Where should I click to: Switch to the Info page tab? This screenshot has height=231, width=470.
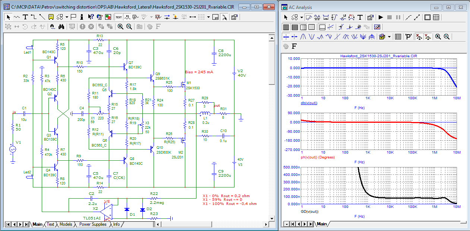[x=117, y=224]
